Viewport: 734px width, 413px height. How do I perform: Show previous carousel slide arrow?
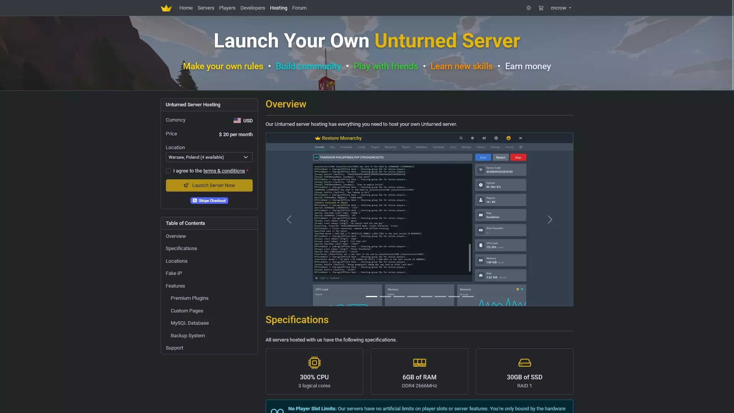tap(289, 220)
